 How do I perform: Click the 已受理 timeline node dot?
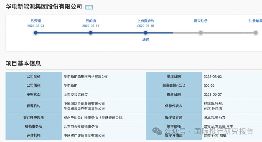point(36,33)
